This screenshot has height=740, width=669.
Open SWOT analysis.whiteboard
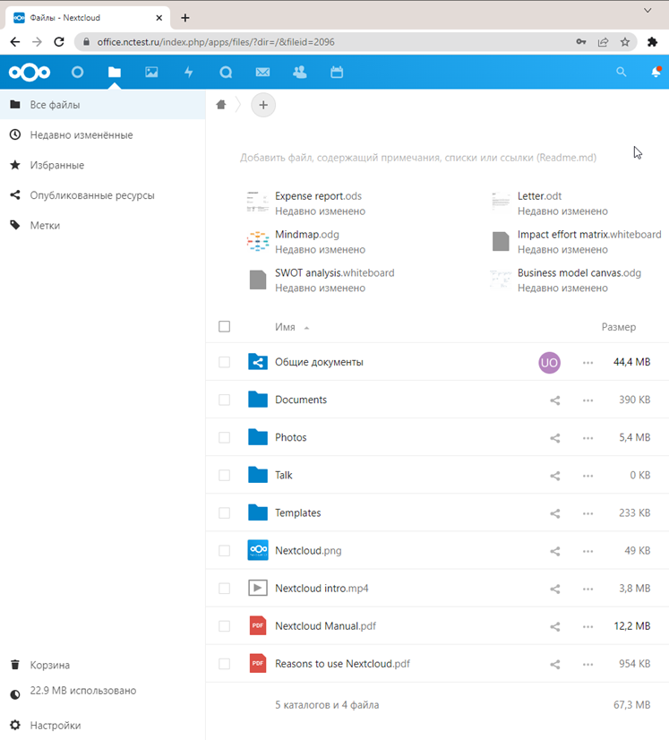[x=321, y=280]
